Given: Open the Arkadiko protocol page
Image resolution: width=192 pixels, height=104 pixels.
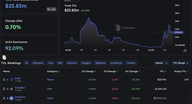Looking at the screenshot, I should 20,88.
